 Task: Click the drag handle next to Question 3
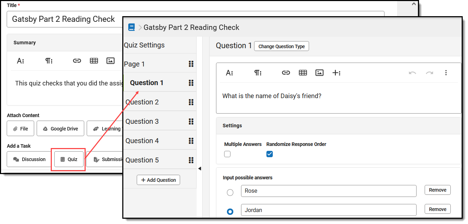click(x=191, y=121)
